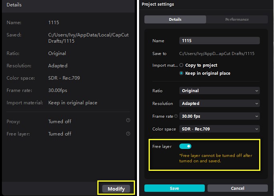Click the Save to path text

coord(217,53)
